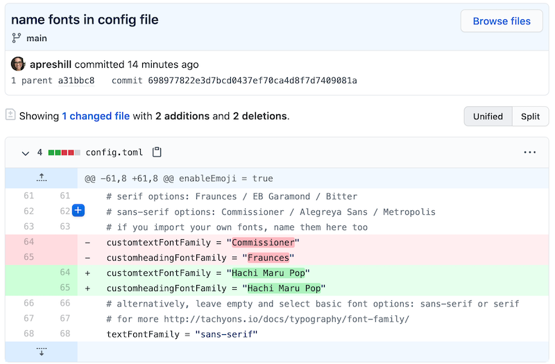Copy config.toml file path to clipboard

click(x=157, y=153)
